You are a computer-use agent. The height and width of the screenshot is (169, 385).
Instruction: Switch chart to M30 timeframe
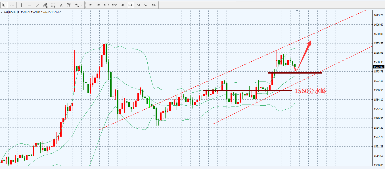[114, 5]
